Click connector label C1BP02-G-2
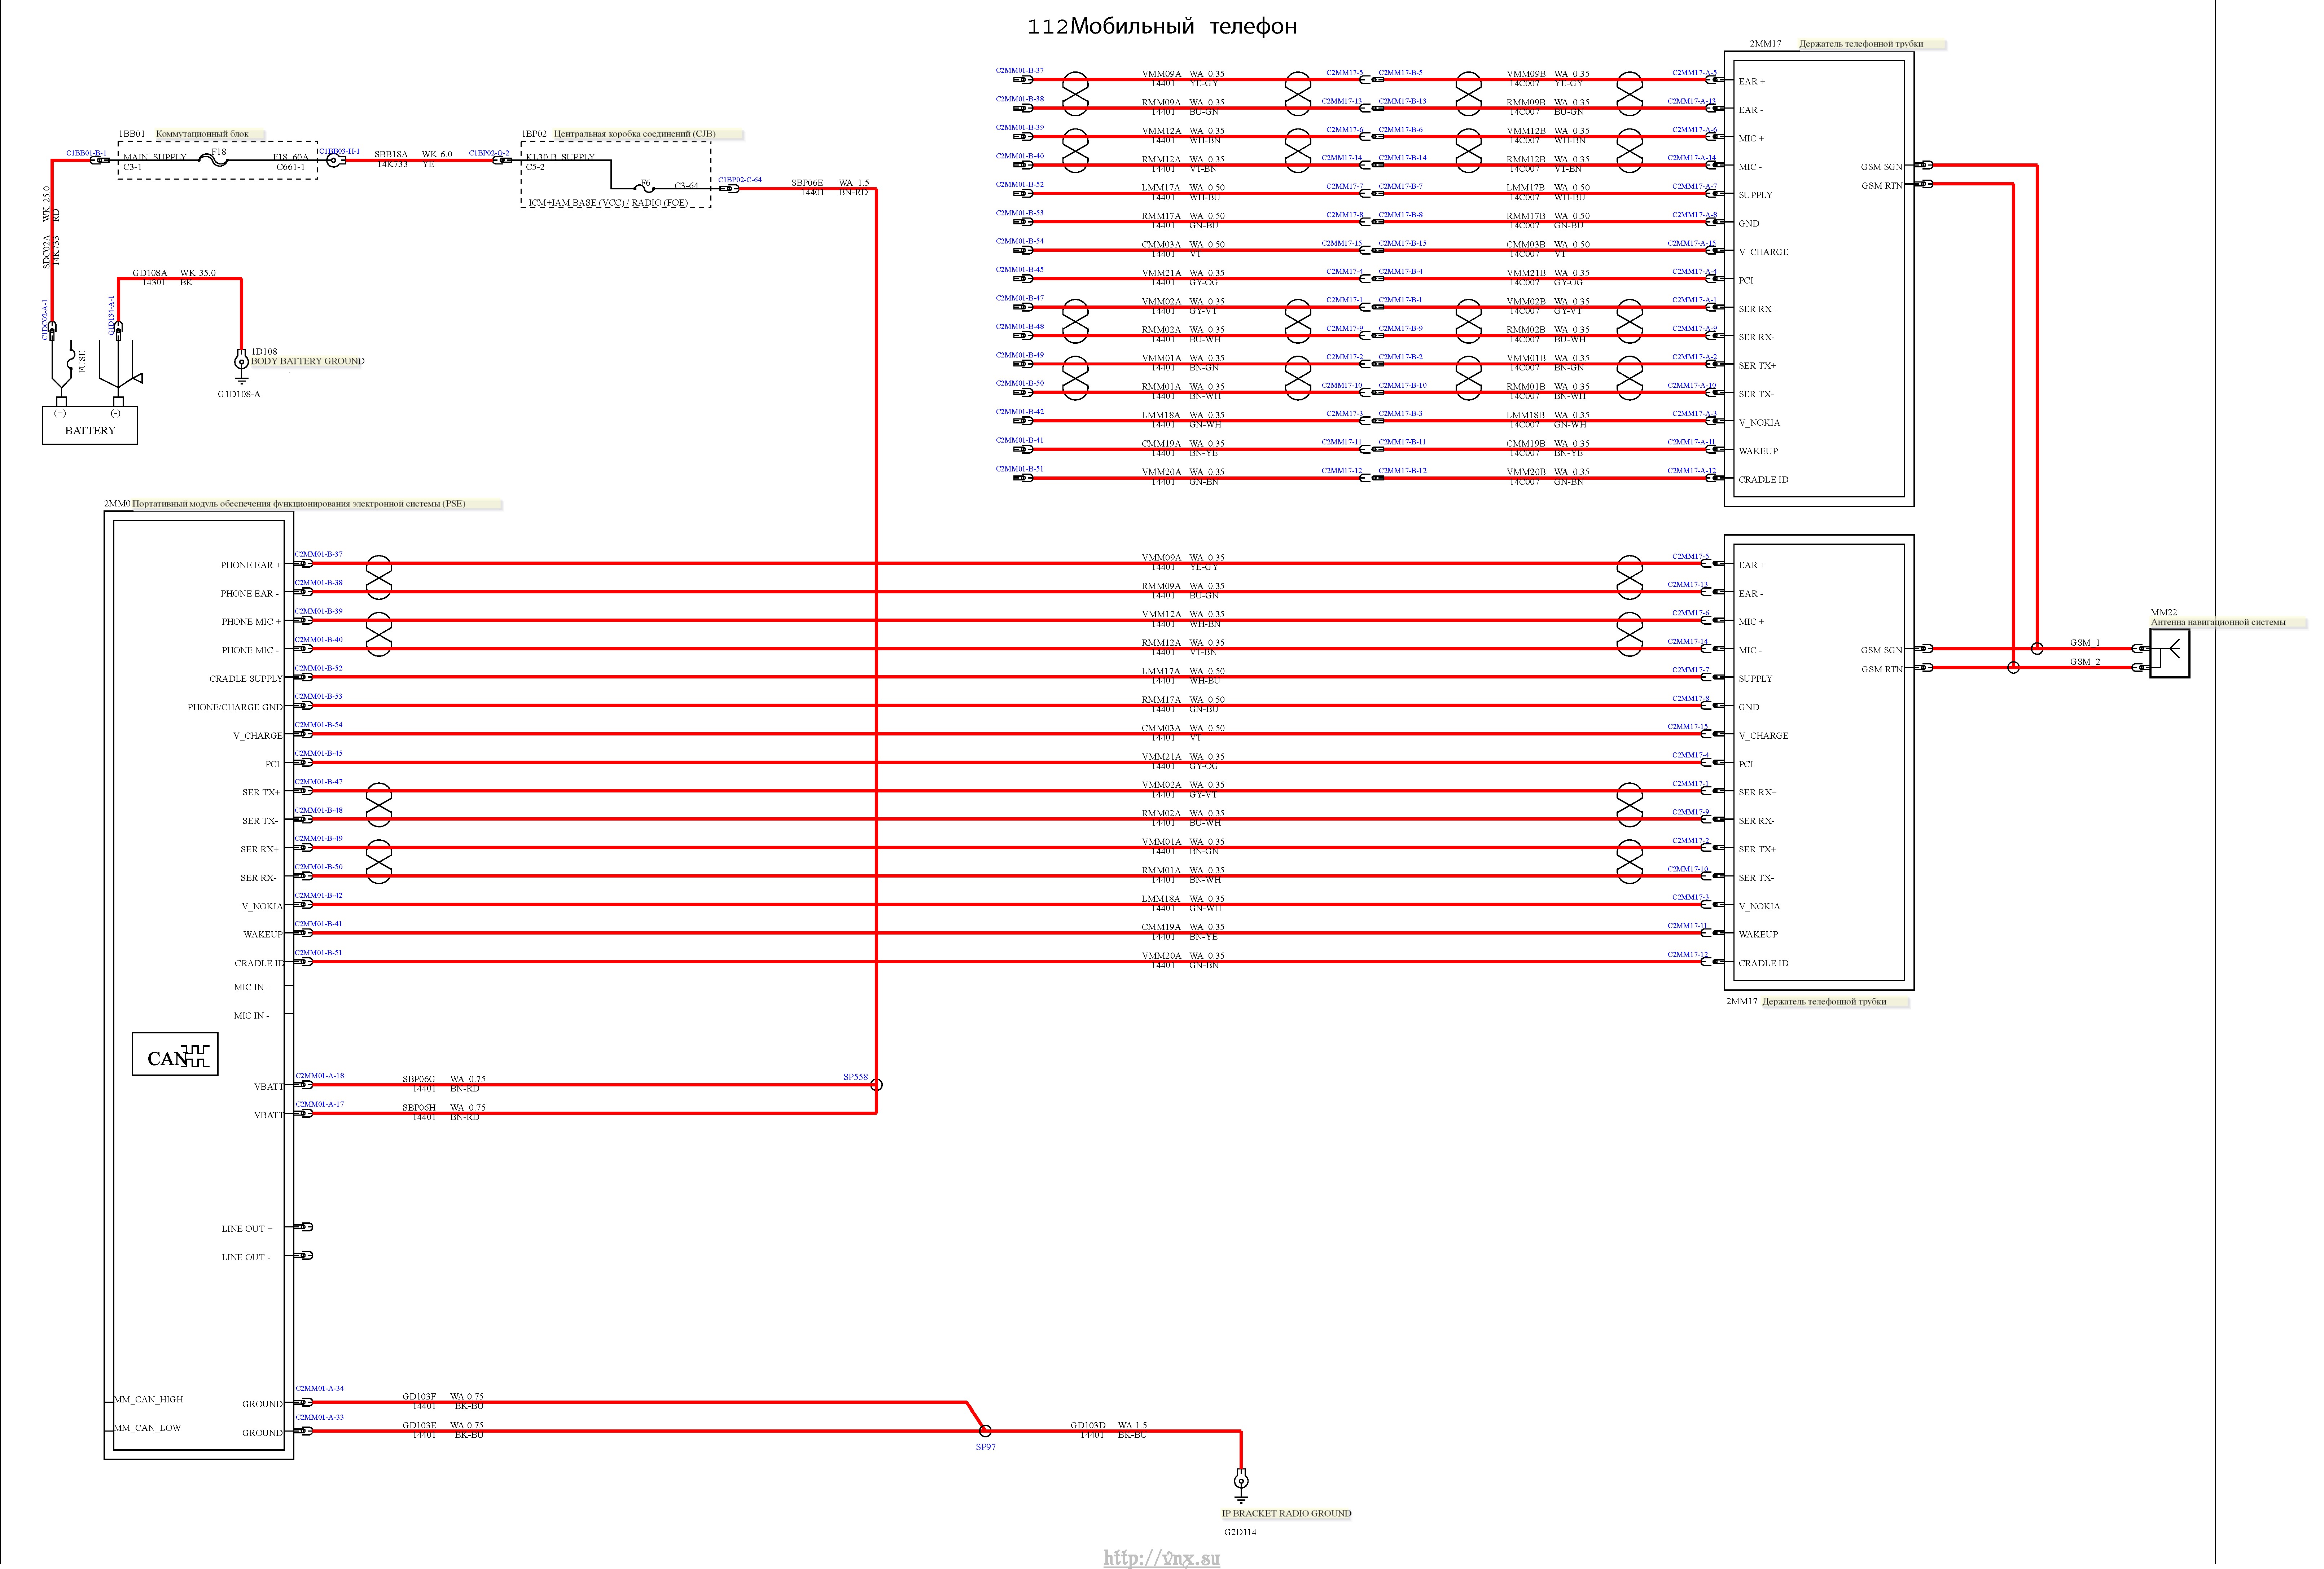 pos(489,153)
